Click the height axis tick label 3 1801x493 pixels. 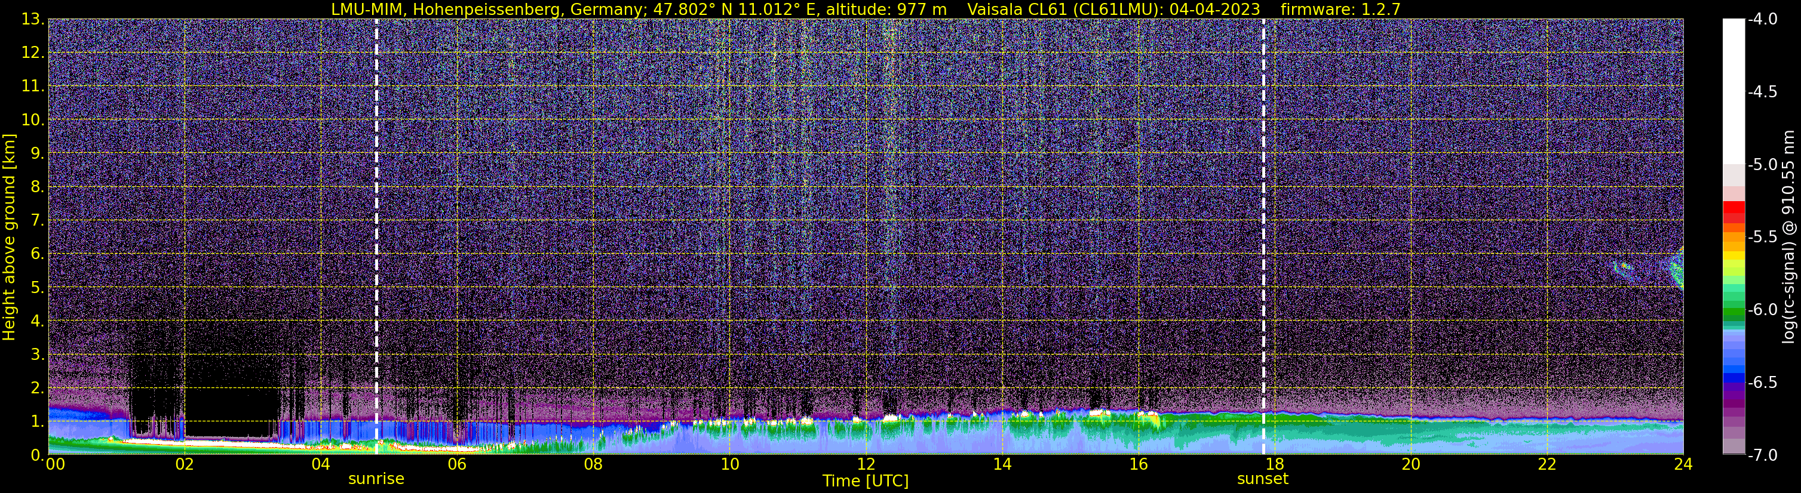(36, 355)
